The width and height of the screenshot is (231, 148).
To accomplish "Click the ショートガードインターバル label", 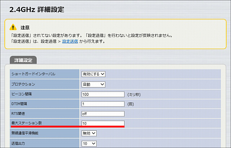I will coord(33,74).
